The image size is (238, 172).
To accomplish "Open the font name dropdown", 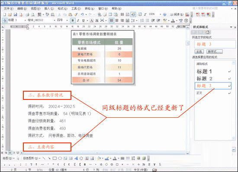I will click(x=55, y=20).
